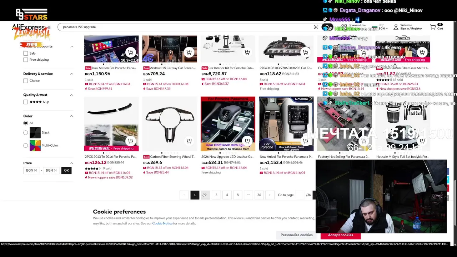
Task: Open the NAVIHUA rear A/C screen image
Action: (286, 124)
